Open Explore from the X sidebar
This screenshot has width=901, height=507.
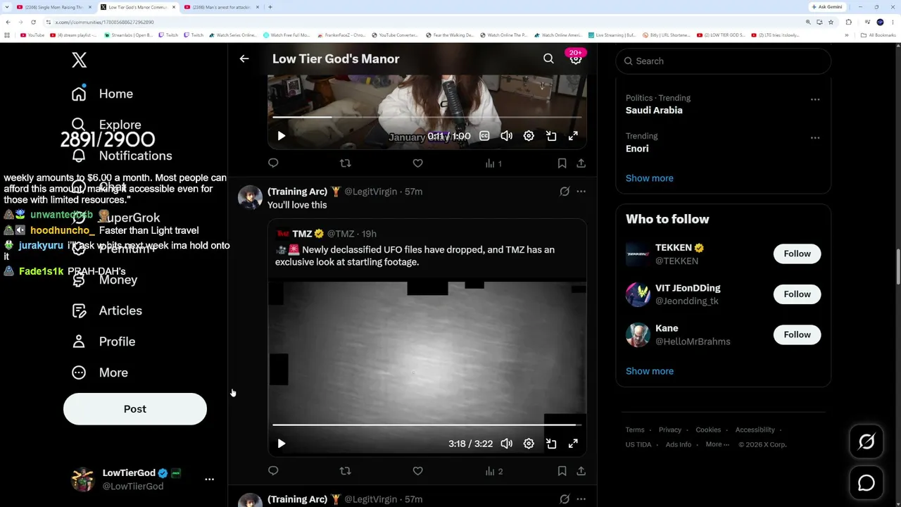[x=106, y=125]
